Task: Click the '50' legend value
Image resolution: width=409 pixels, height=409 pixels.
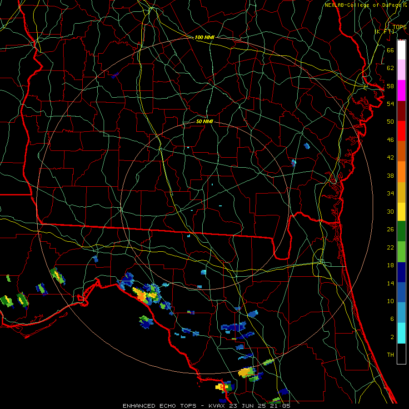Action: 390,122
